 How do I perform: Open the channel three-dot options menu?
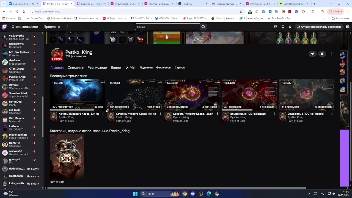coord(331,54)
